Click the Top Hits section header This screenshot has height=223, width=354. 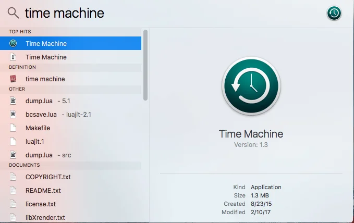tap(20, 32)
